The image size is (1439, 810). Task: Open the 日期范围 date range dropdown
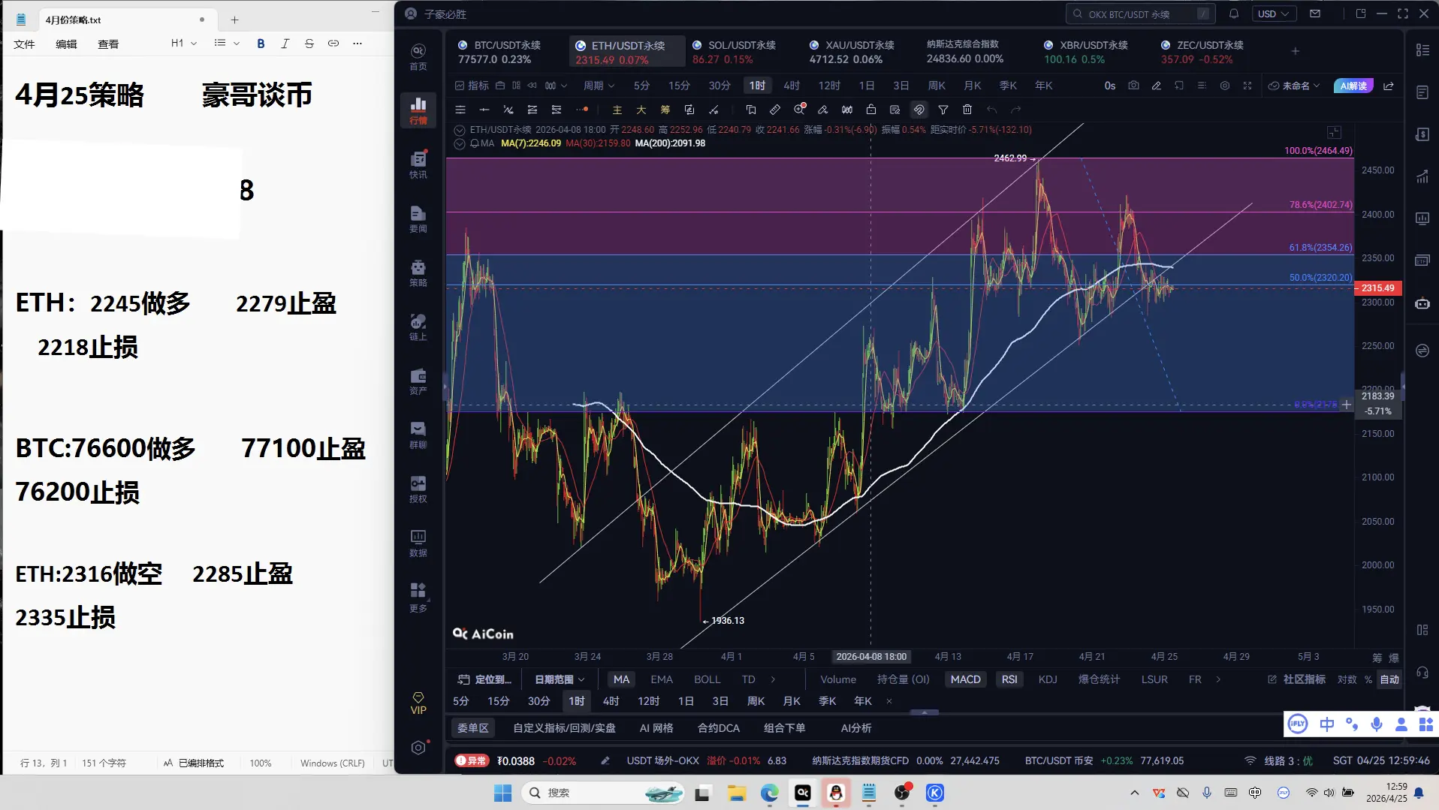(x=560, y=679)
